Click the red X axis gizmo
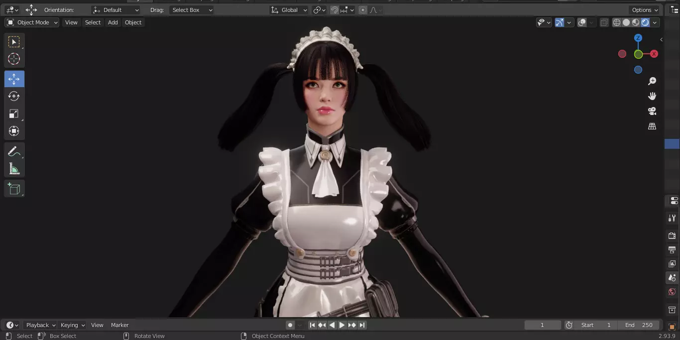 pos(654,54)
